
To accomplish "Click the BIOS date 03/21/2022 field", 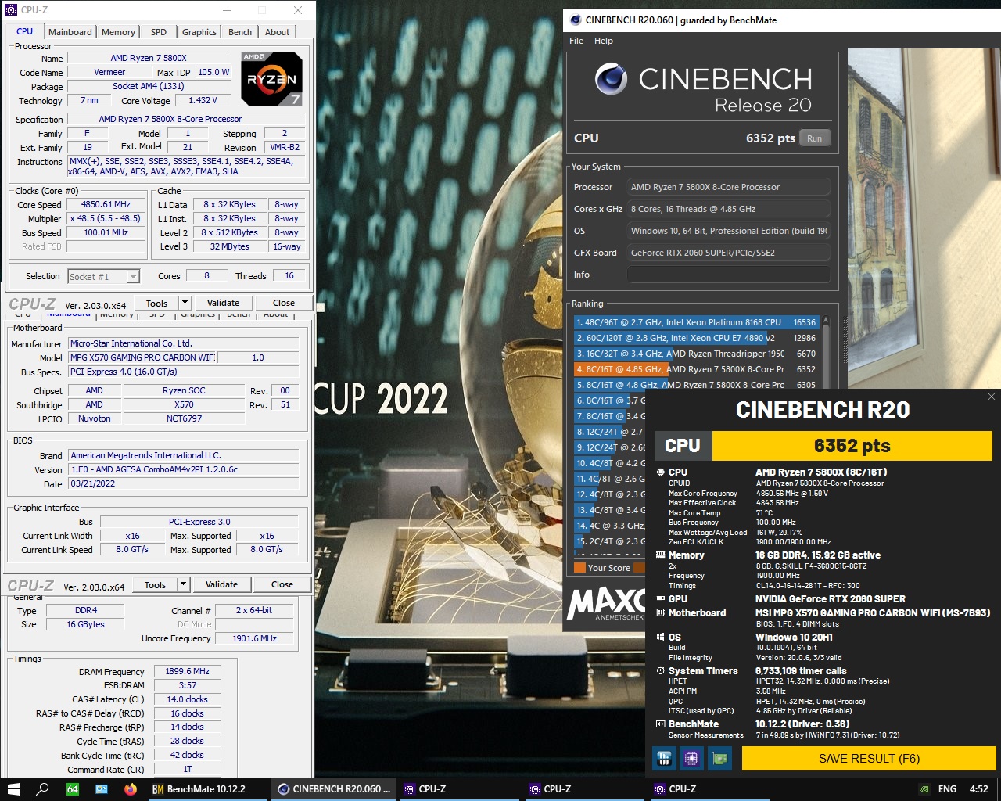I will 184,483.
